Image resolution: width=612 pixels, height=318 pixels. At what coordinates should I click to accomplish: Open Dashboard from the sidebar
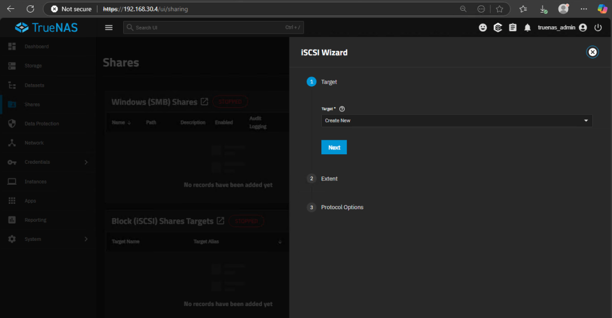[36, 47]
